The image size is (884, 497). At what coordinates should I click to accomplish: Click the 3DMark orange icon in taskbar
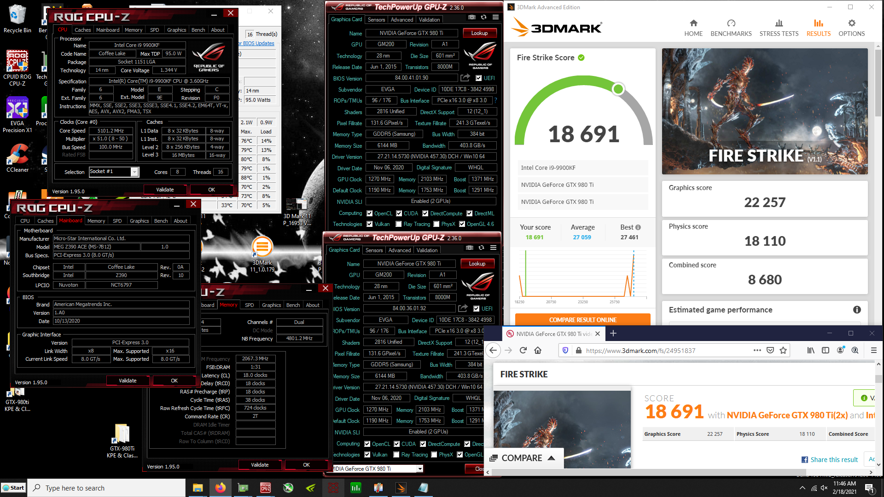pyautogui.click(x=401, y=488)
